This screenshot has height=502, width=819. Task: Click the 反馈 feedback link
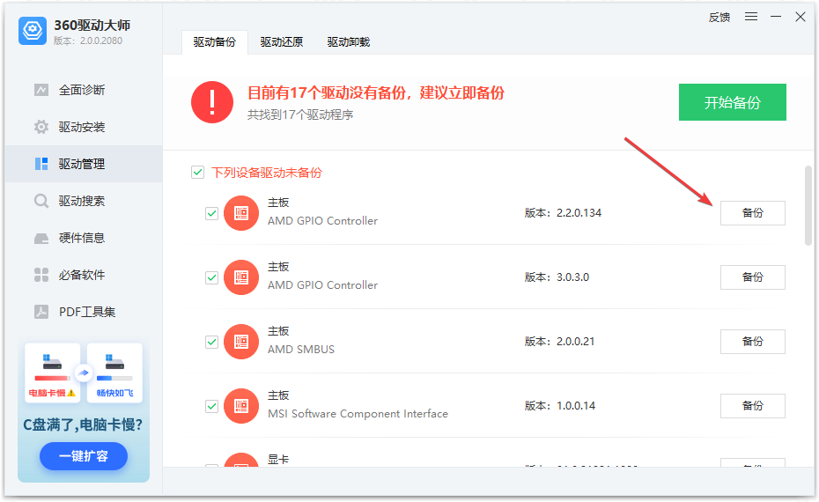(719, 17)
